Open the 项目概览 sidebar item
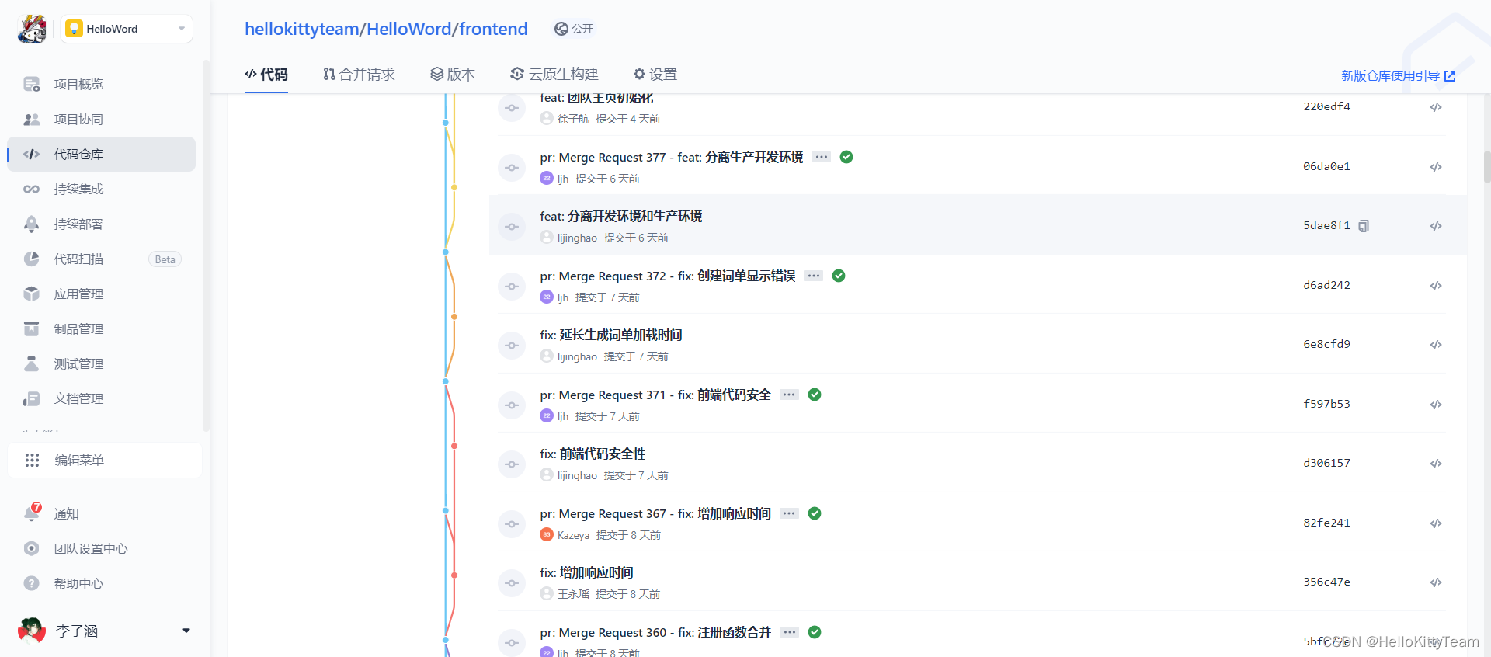This screenshot has width=1491, height=657. (x=101, y=84)
